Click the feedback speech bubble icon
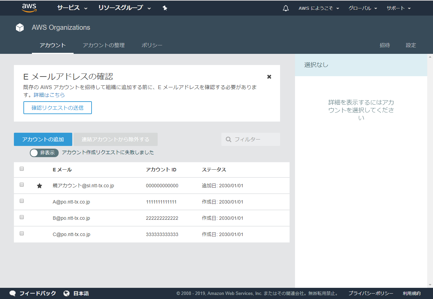The width and height of the screenshot is (433, 299). coord(13,293)
